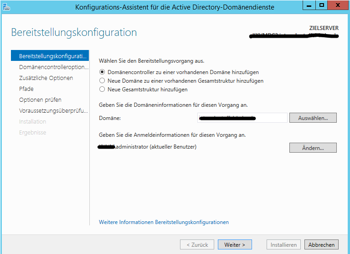The image size is (350, 254).
Task: Click the 'ZIELSERVER' label
Action: point(324,28)
